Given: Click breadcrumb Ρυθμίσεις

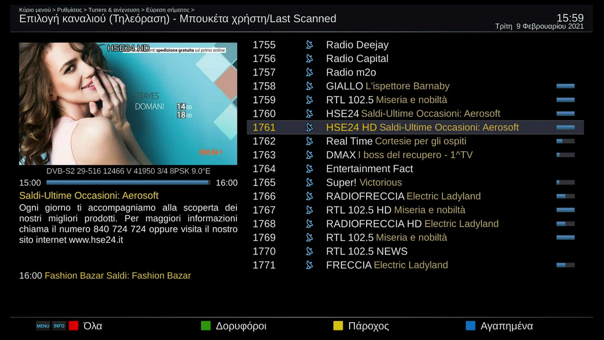Looking at the screenshot, I should point(70,10).
